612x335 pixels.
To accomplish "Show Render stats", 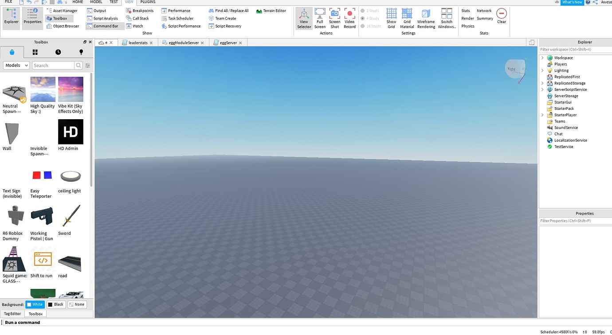I will click(468, 19).
